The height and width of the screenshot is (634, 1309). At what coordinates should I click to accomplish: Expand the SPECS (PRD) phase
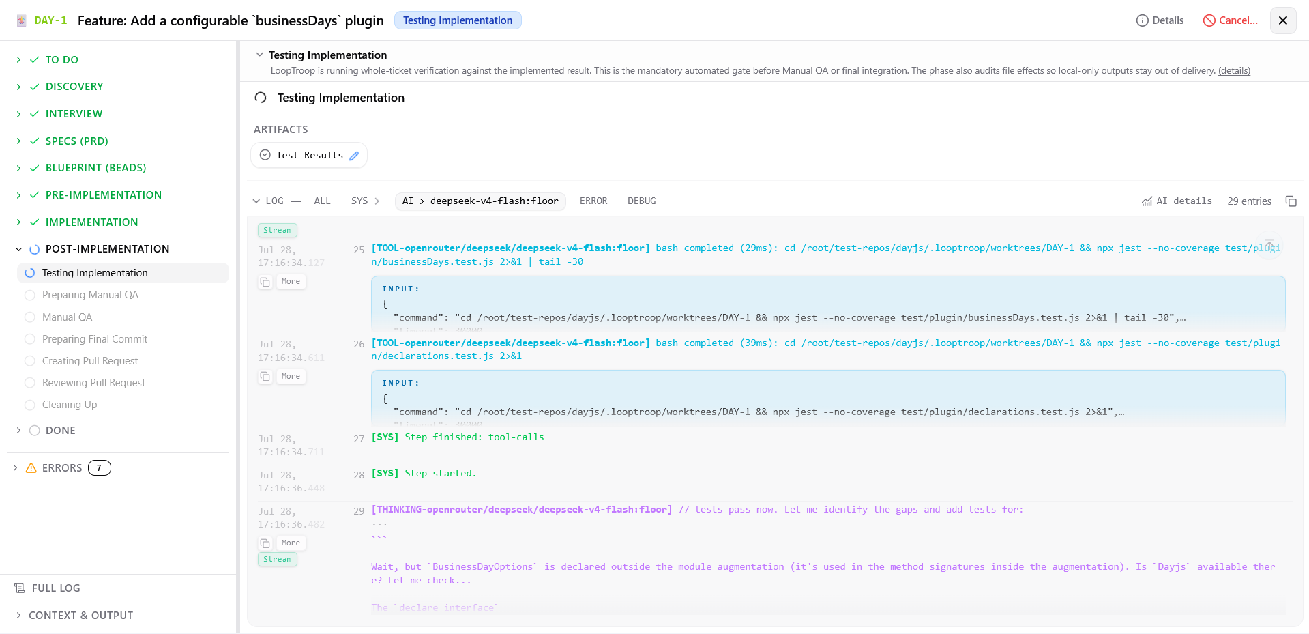[x=18, y=141]
